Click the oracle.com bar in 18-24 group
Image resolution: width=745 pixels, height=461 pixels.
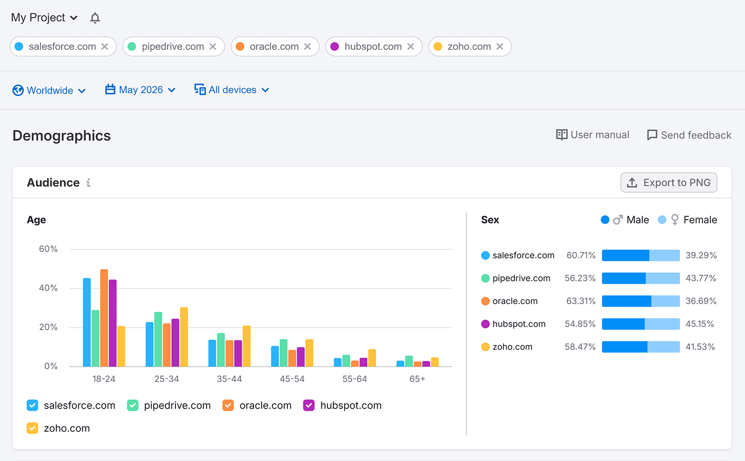tap(104, 318)
